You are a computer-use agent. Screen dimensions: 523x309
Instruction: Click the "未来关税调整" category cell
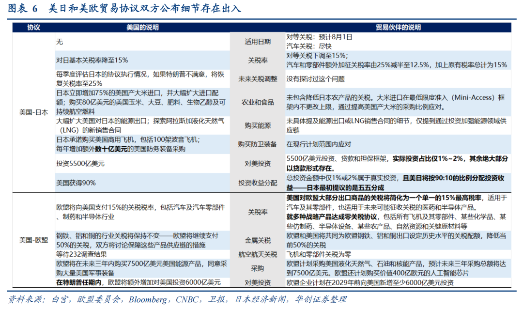point(257,79)
